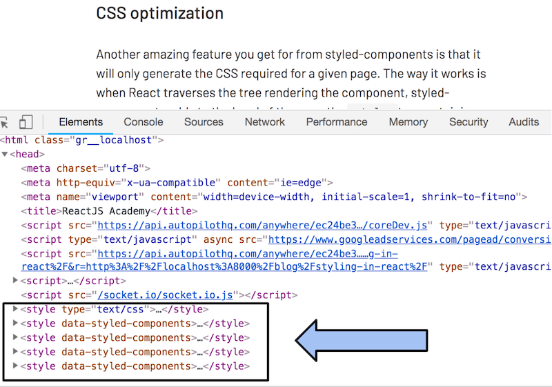The image size is (552, 387).
Task: Open the Sources tab
Action: click(204, 122)
